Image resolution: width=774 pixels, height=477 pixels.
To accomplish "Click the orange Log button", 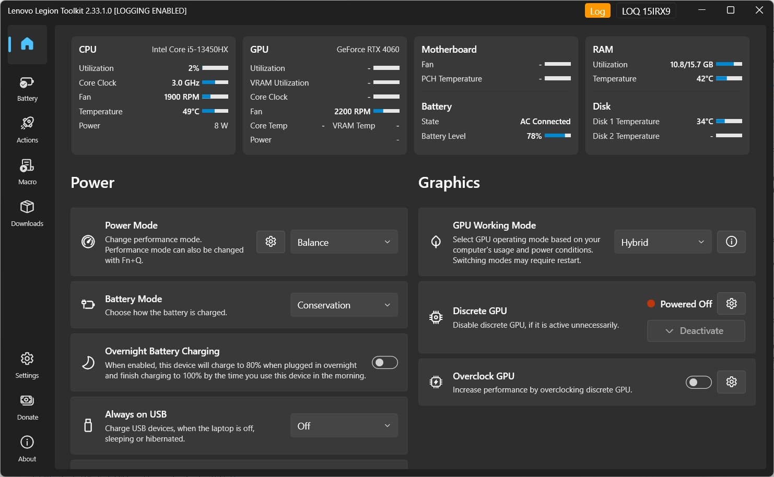I will [597, 11].
